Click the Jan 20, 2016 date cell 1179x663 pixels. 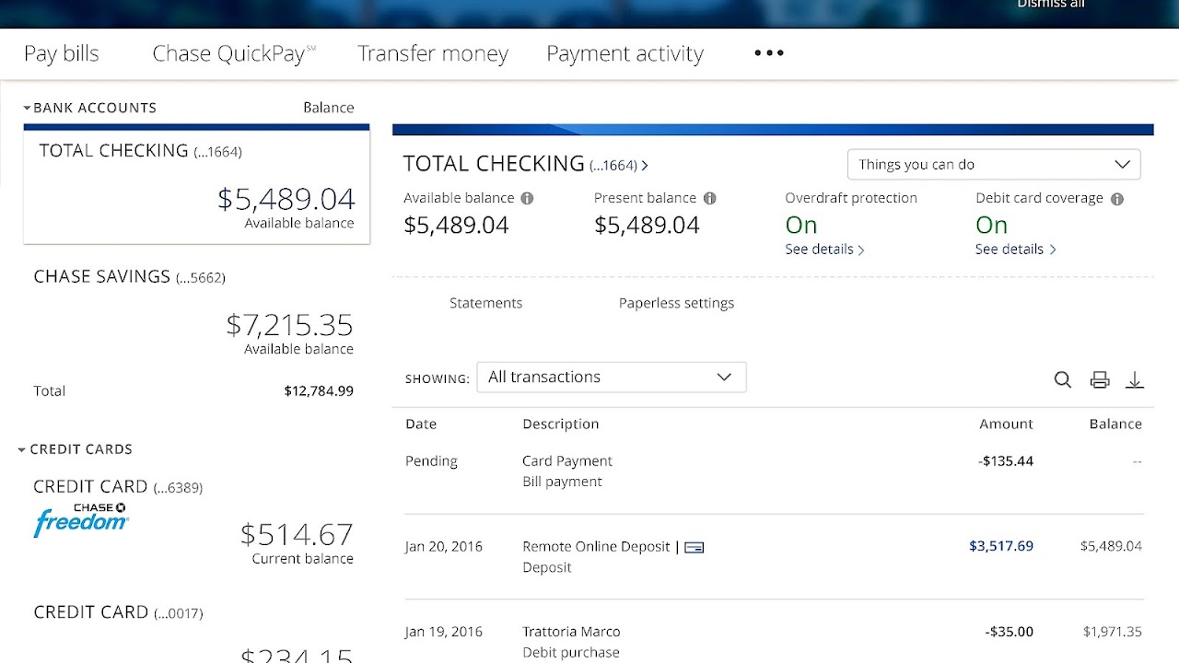pos(444,547)
